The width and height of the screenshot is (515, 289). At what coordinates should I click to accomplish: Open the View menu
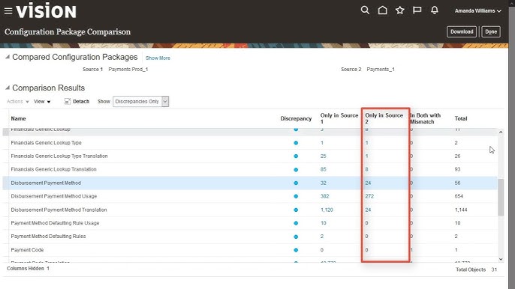pos(42,102)
